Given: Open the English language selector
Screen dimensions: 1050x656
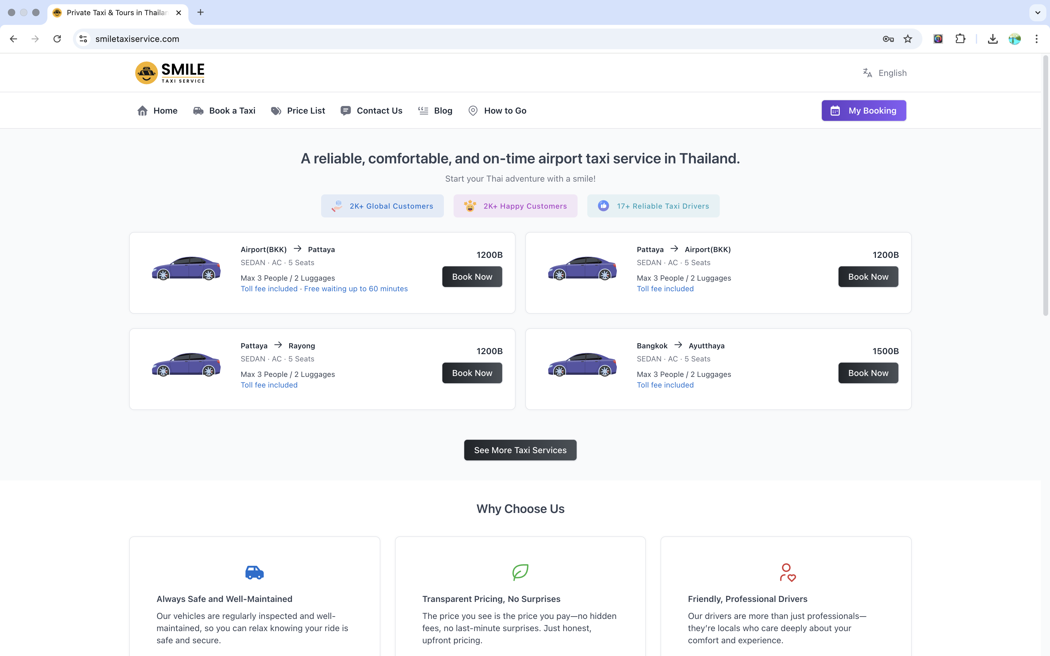Looking at the screenshot, I should point(885,73).
